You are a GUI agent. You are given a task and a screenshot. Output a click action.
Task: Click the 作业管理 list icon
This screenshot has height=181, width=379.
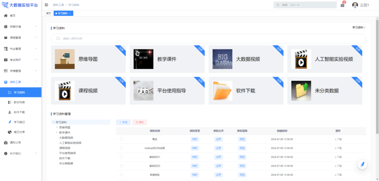point(6,49)
